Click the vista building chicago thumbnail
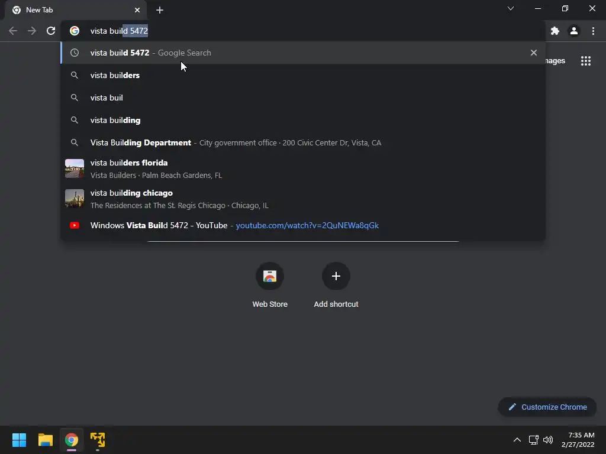The image size is (606, 454). (x=75, y=199)
